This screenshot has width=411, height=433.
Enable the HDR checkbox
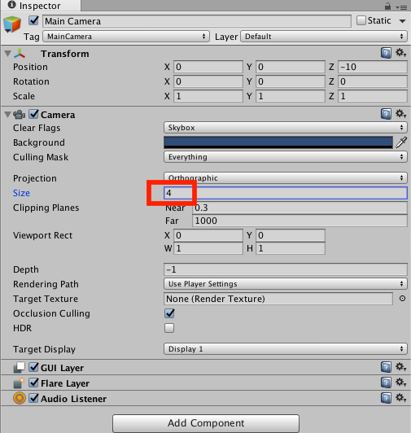pyautogui.click(x=169, y=328)
